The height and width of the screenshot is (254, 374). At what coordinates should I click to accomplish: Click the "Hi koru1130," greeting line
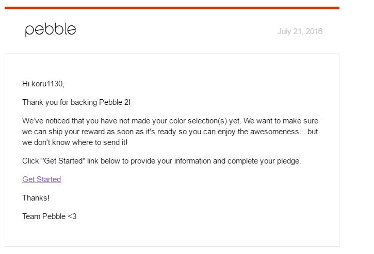43,84
